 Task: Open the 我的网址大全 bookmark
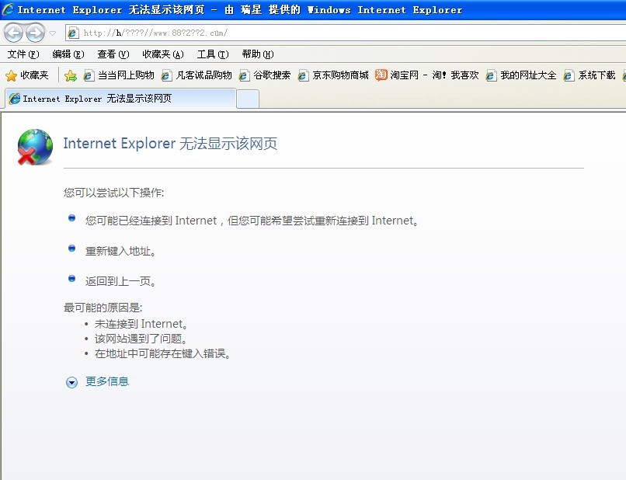521,75
